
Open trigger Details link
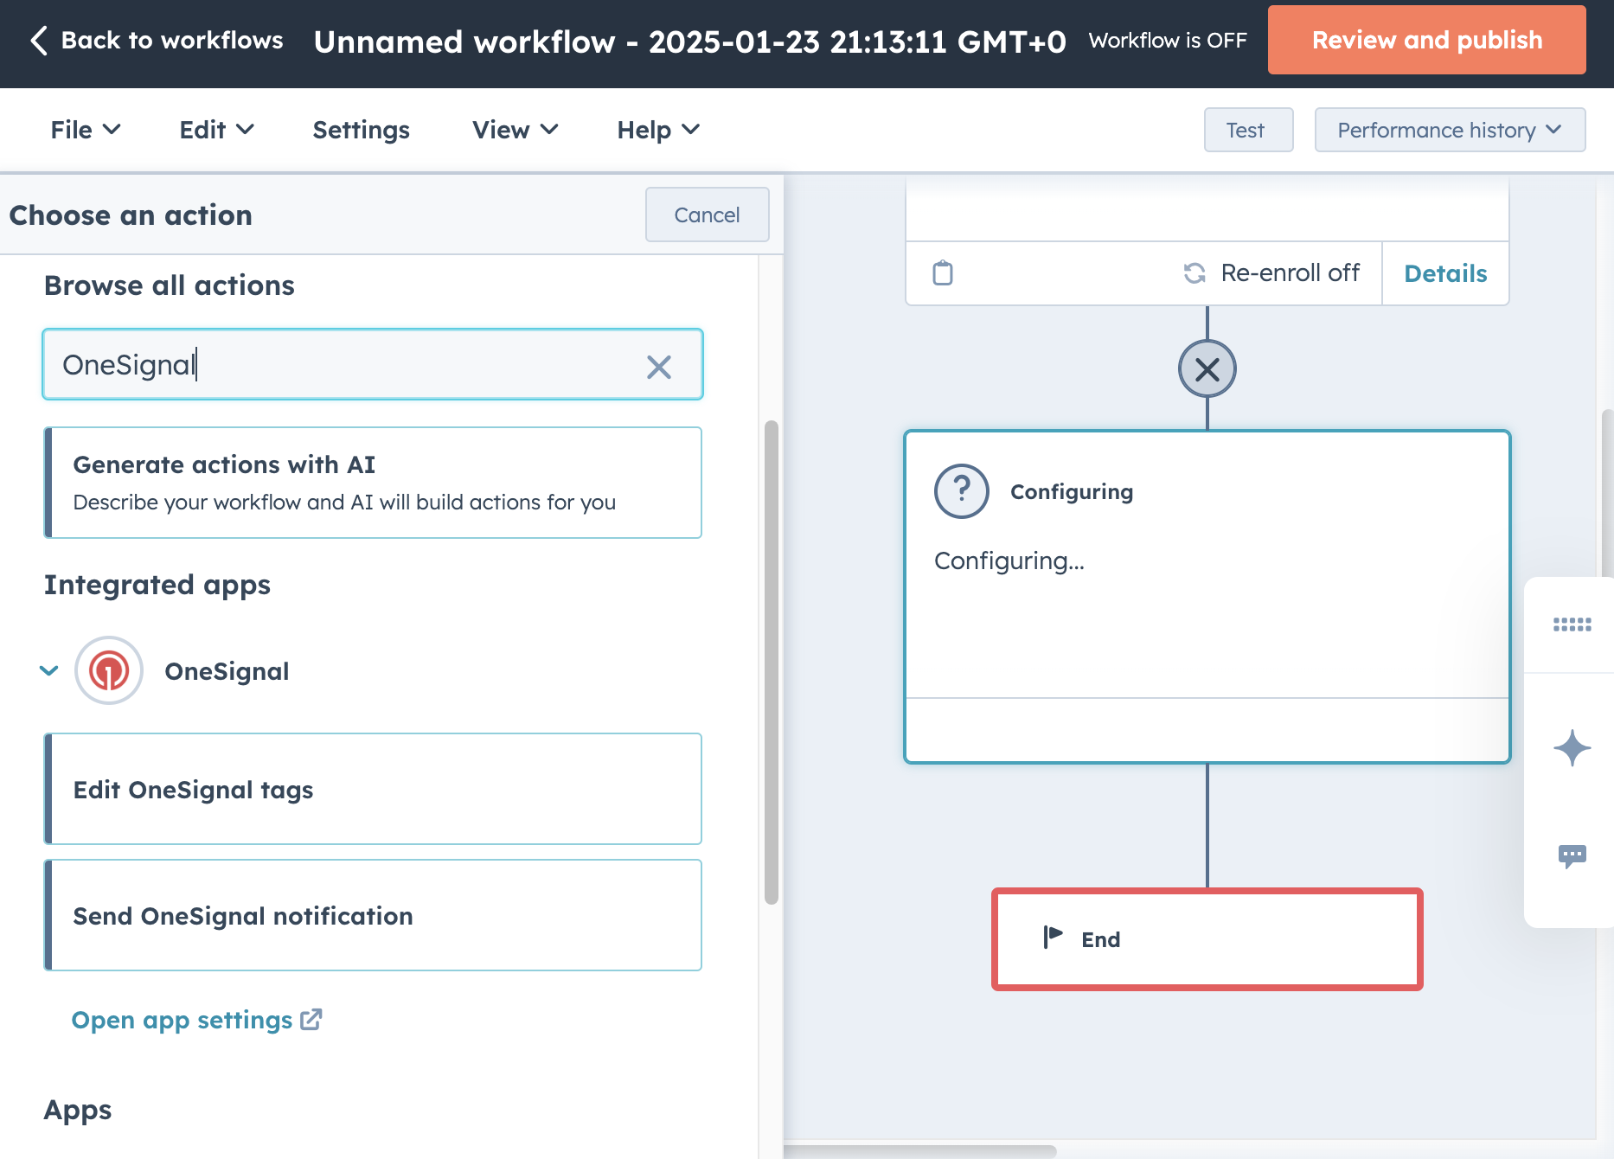coord(1445,273)
